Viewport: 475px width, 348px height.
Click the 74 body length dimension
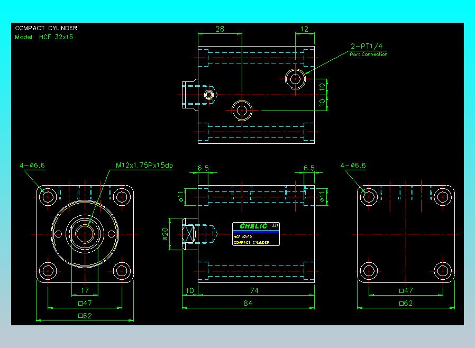[x=254, y=290]
